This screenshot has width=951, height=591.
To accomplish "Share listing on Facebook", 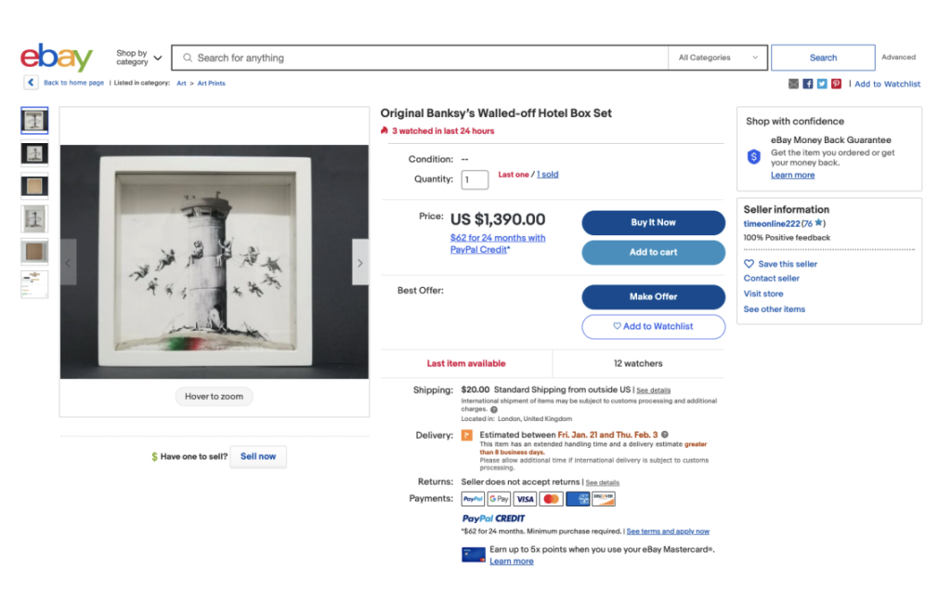I will (808, 84).
